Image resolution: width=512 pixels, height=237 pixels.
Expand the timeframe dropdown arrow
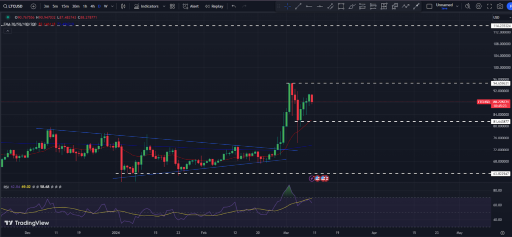point(112,6)
